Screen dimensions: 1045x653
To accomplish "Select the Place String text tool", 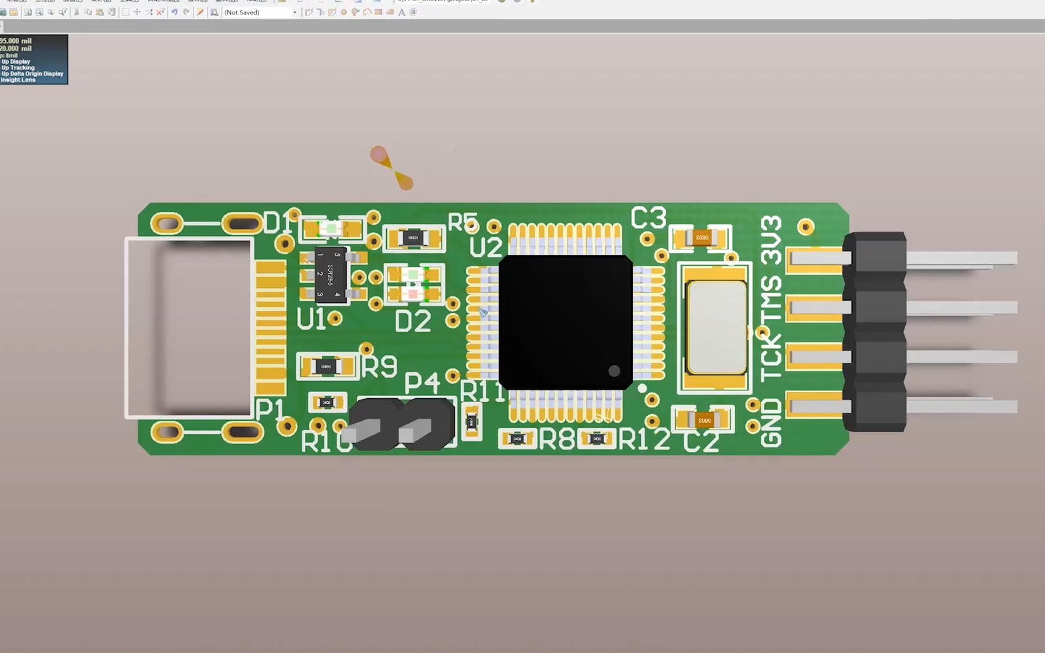I will click(401, 12).
